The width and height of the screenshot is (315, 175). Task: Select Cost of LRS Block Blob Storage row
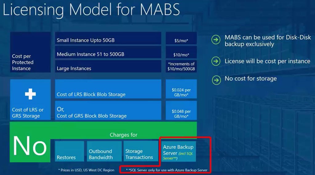point(108,89)
